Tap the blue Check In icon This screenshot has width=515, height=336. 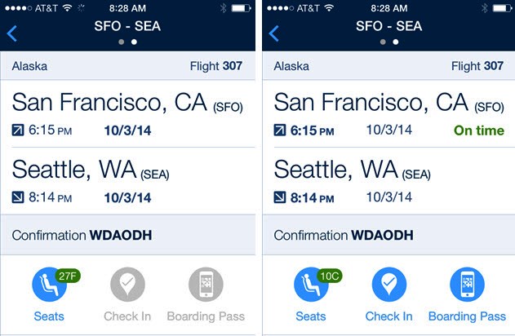[x=388, y=285]
